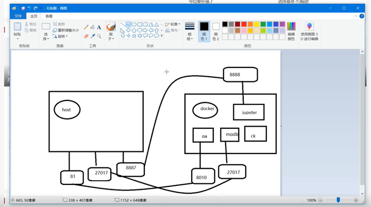Choose the Oval shape
371x207 pixels.
tap(134, 25)
